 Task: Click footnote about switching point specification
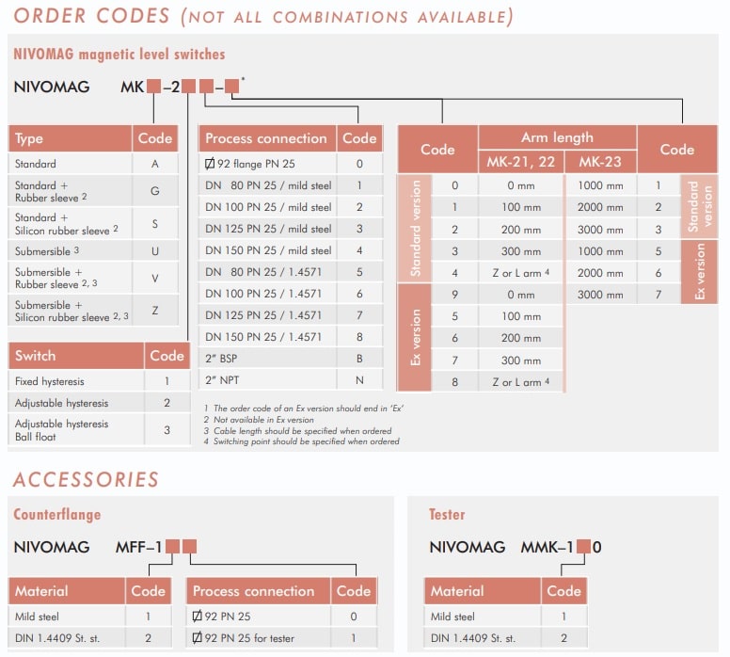pyautogui.click(x=302, y=441)
